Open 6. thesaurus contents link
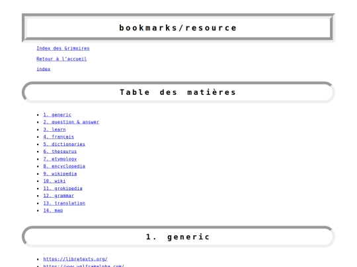 point(60,151)
